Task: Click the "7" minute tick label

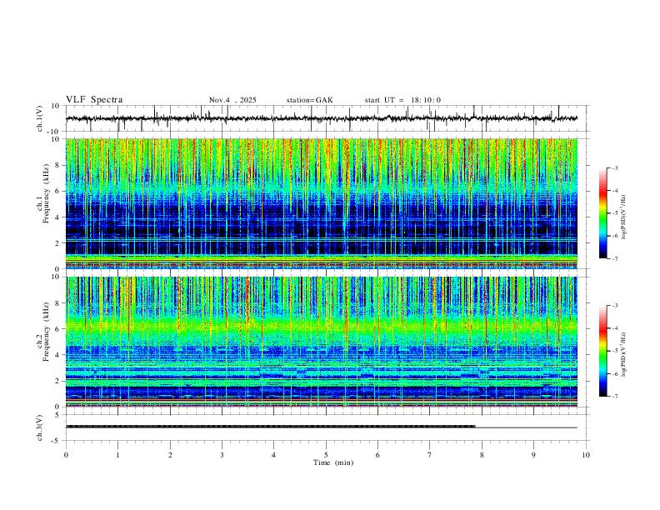Action: coord(430,455)
